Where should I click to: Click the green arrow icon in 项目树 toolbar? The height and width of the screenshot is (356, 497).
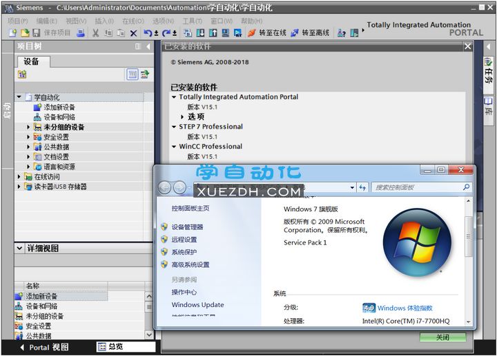(145, 74)
